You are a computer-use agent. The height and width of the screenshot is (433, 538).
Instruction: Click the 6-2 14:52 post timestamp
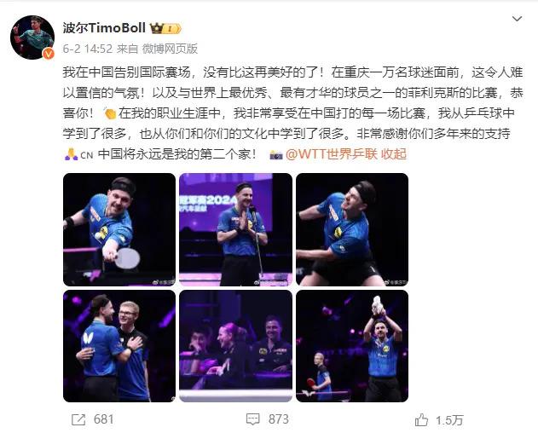point(88,49)
